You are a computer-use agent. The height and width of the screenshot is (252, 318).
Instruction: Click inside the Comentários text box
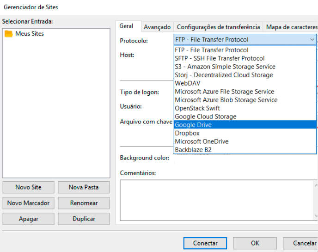217,200
